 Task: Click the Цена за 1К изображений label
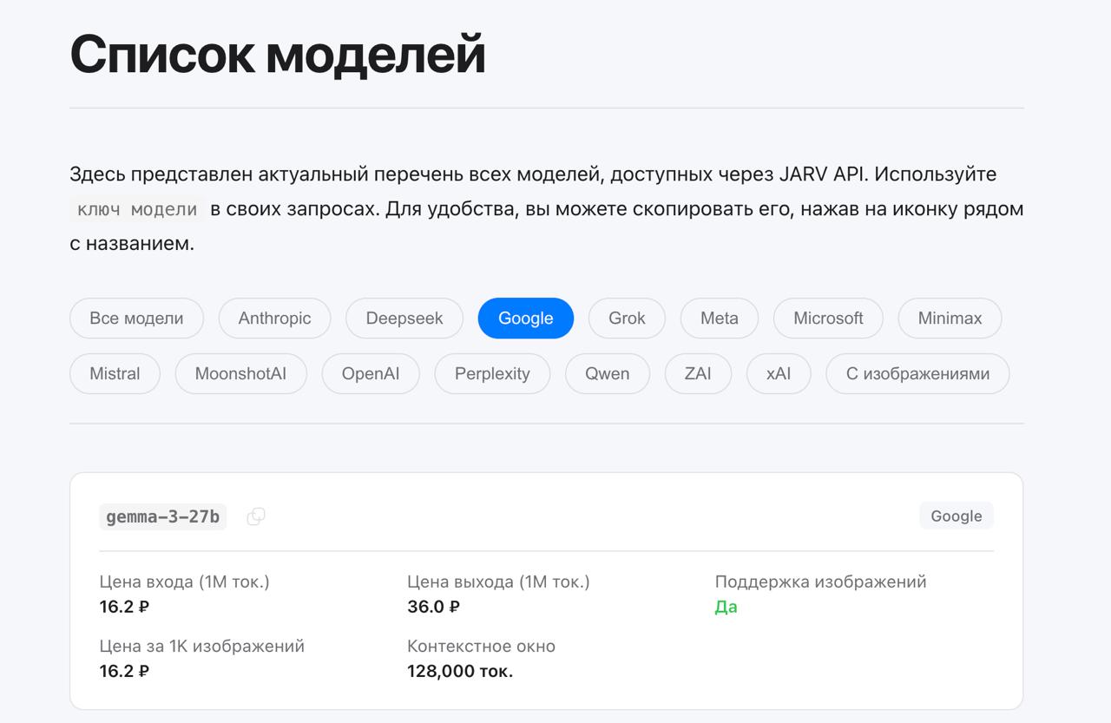pyautogui.click(x=202, y=646)
